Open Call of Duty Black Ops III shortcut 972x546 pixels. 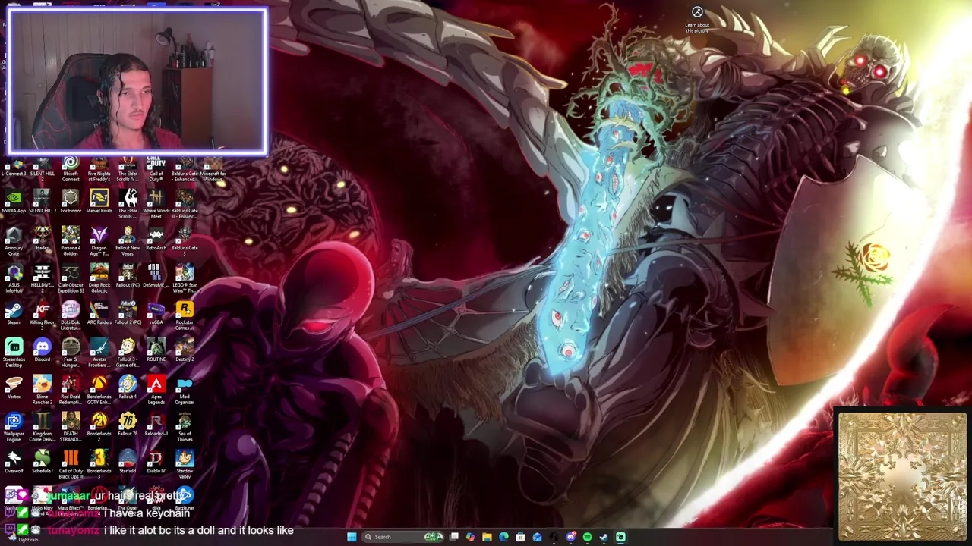(71, 465)
